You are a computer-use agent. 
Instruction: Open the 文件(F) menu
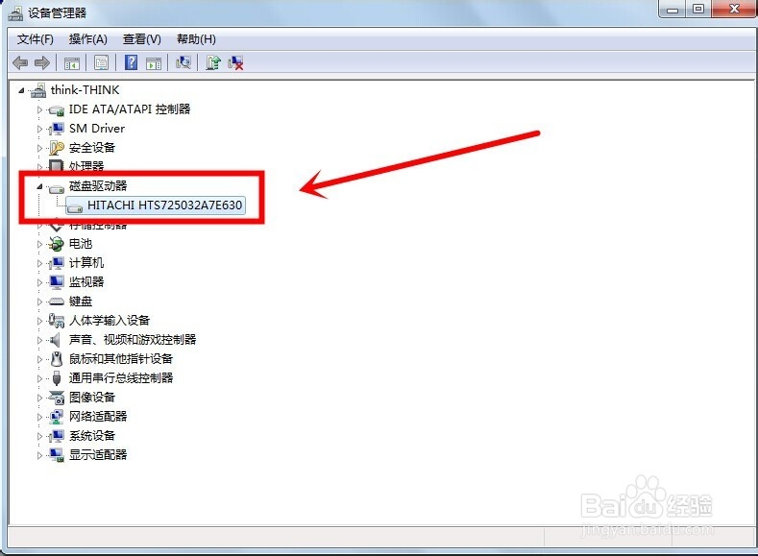pos(36,39)
